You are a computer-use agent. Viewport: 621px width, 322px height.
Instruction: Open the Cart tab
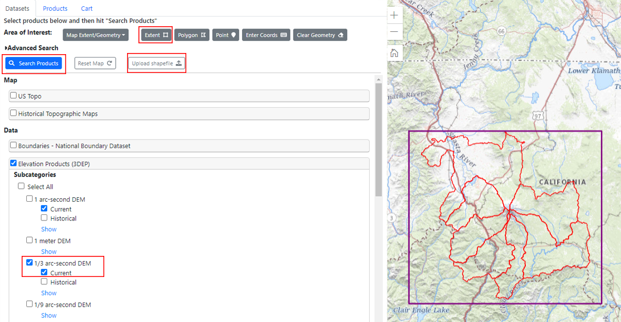coord(87,9)
